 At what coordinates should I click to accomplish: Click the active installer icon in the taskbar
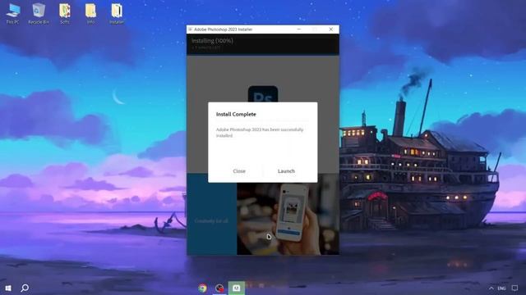pos(237,288)
